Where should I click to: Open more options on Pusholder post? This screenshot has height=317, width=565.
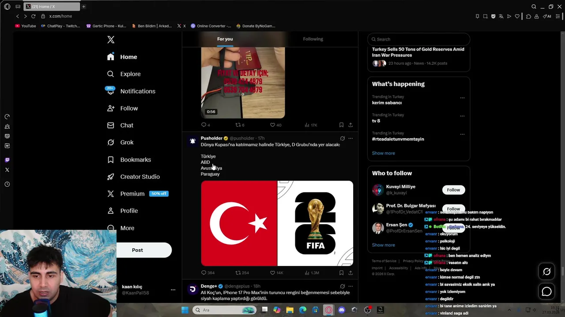(350, 138)
